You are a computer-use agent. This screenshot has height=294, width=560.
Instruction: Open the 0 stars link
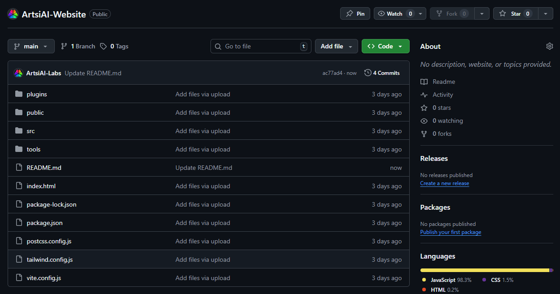441,108
